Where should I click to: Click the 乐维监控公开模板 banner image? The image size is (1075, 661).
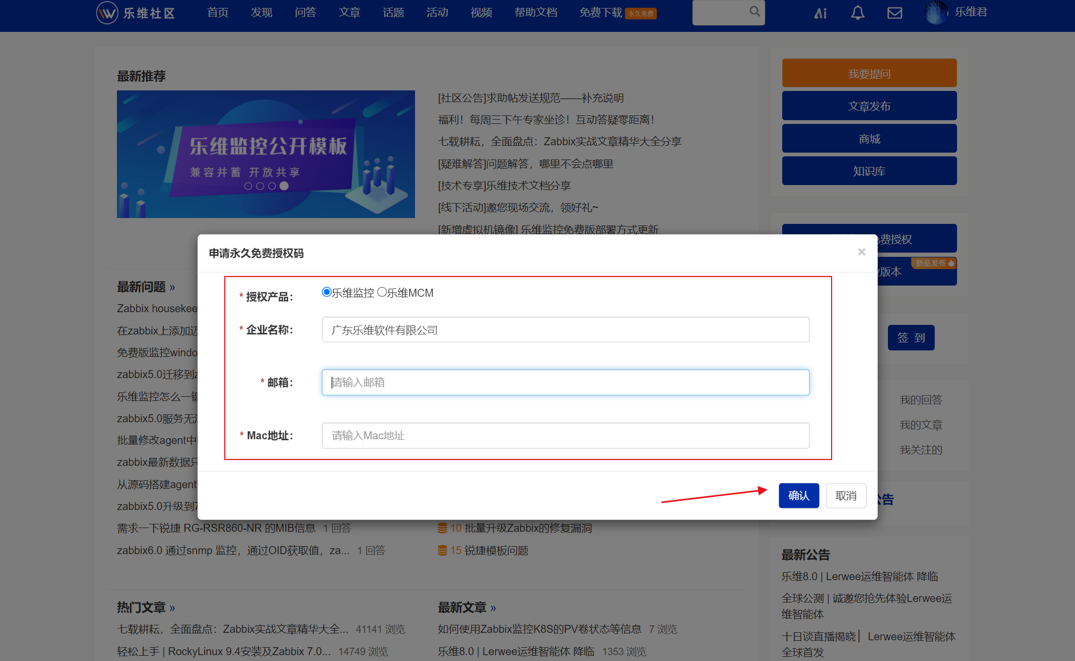click(266, 154)
